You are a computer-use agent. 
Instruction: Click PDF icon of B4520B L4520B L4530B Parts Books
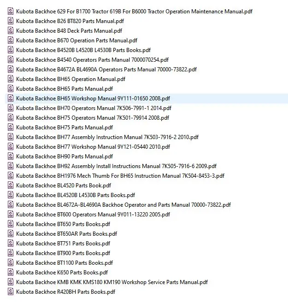coord(11,50)
